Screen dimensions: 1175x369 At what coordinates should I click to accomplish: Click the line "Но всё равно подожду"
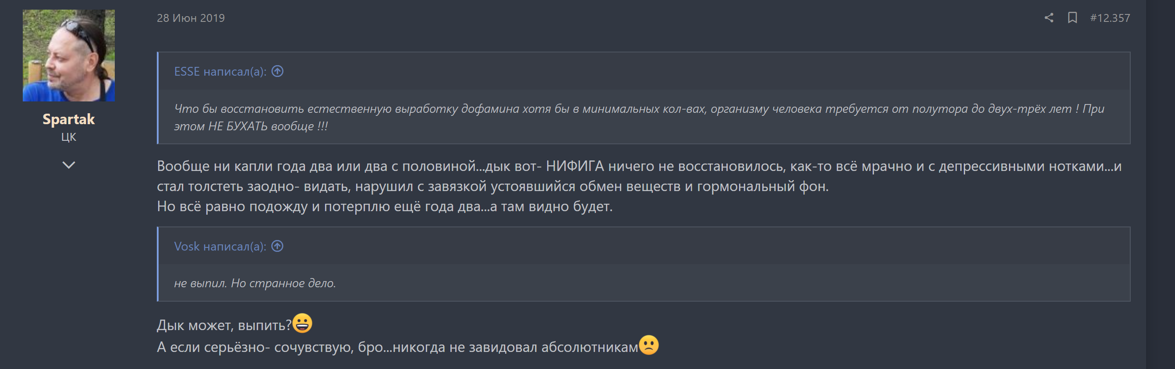[385, 206]
